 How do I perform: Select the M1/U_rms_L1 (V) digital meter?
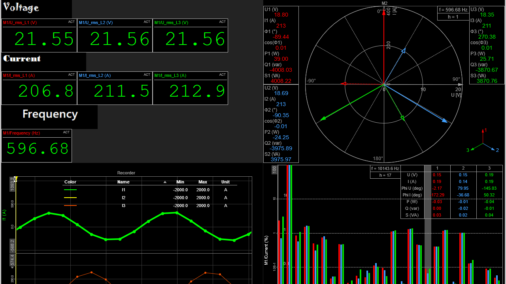39,35
